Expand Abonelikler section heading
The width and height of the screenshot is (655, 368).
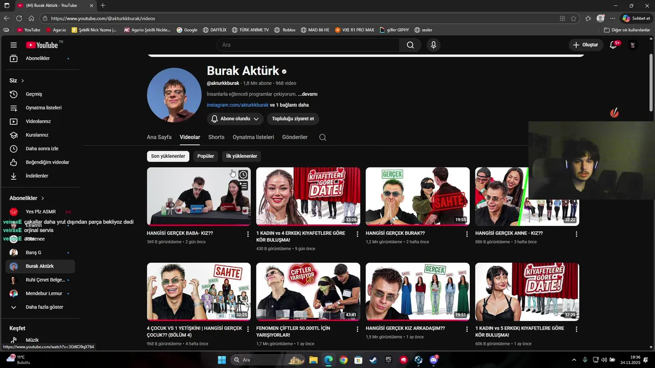pos(27,198)
